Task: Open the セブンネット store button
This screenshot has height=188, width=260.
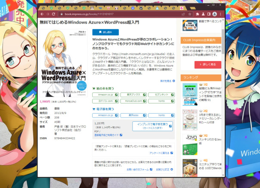Action: pyautogui.click(x=161, y=95)
